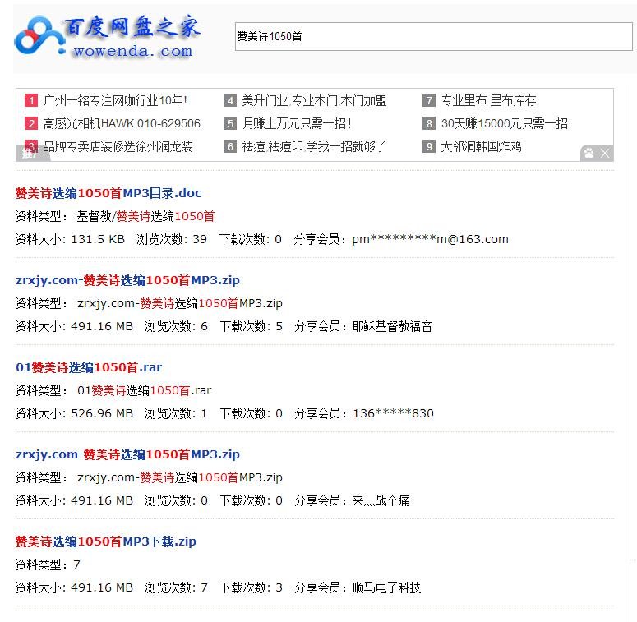Close the ad box with X icon
Image resolution: width=637 pixels, height=622 pixels.
(x=605, y=153)
